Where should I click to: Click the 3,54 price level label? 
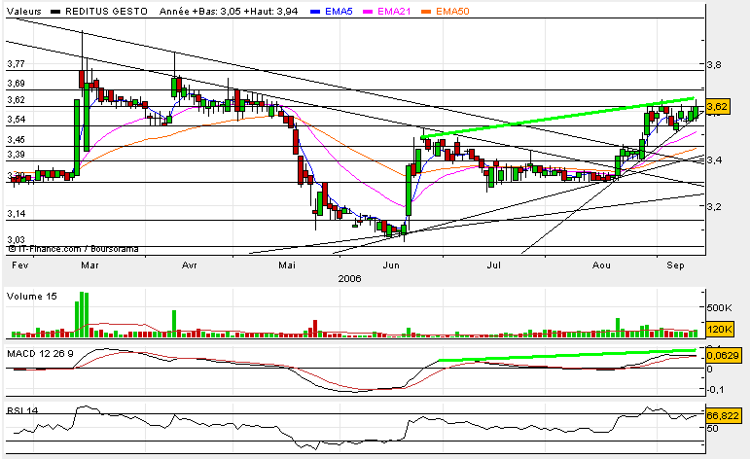click(x=16, y=120)
